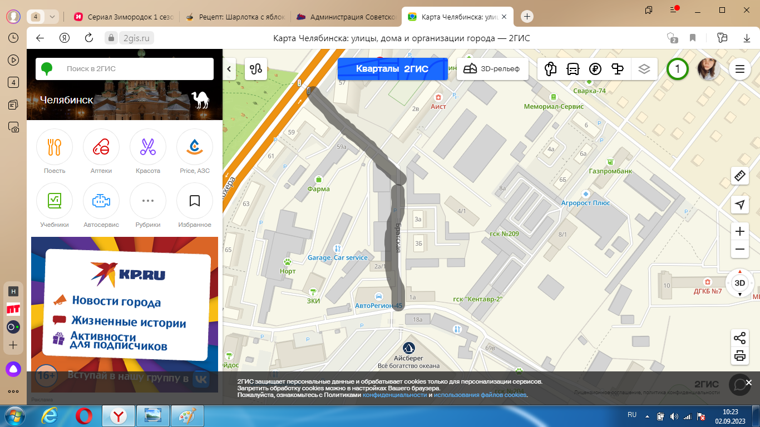Close the cookies notice
The image size is (760, 427).
(749, 383)
